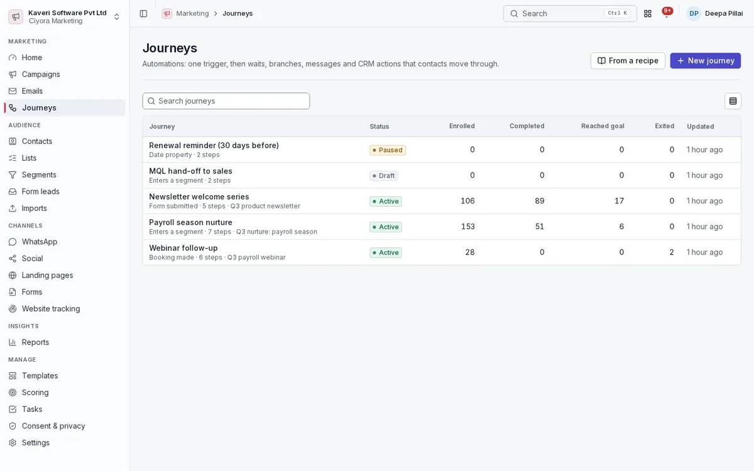Open Settings in the sidebar menu
This screenshot has width=754, height=471.
[65, 443]
